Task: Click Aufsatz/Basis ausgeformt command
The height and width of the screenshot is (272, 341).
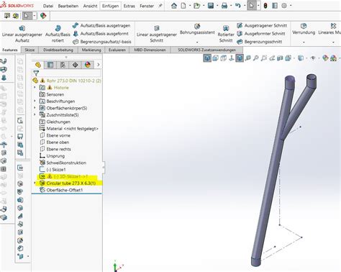Action: point(101,34)
